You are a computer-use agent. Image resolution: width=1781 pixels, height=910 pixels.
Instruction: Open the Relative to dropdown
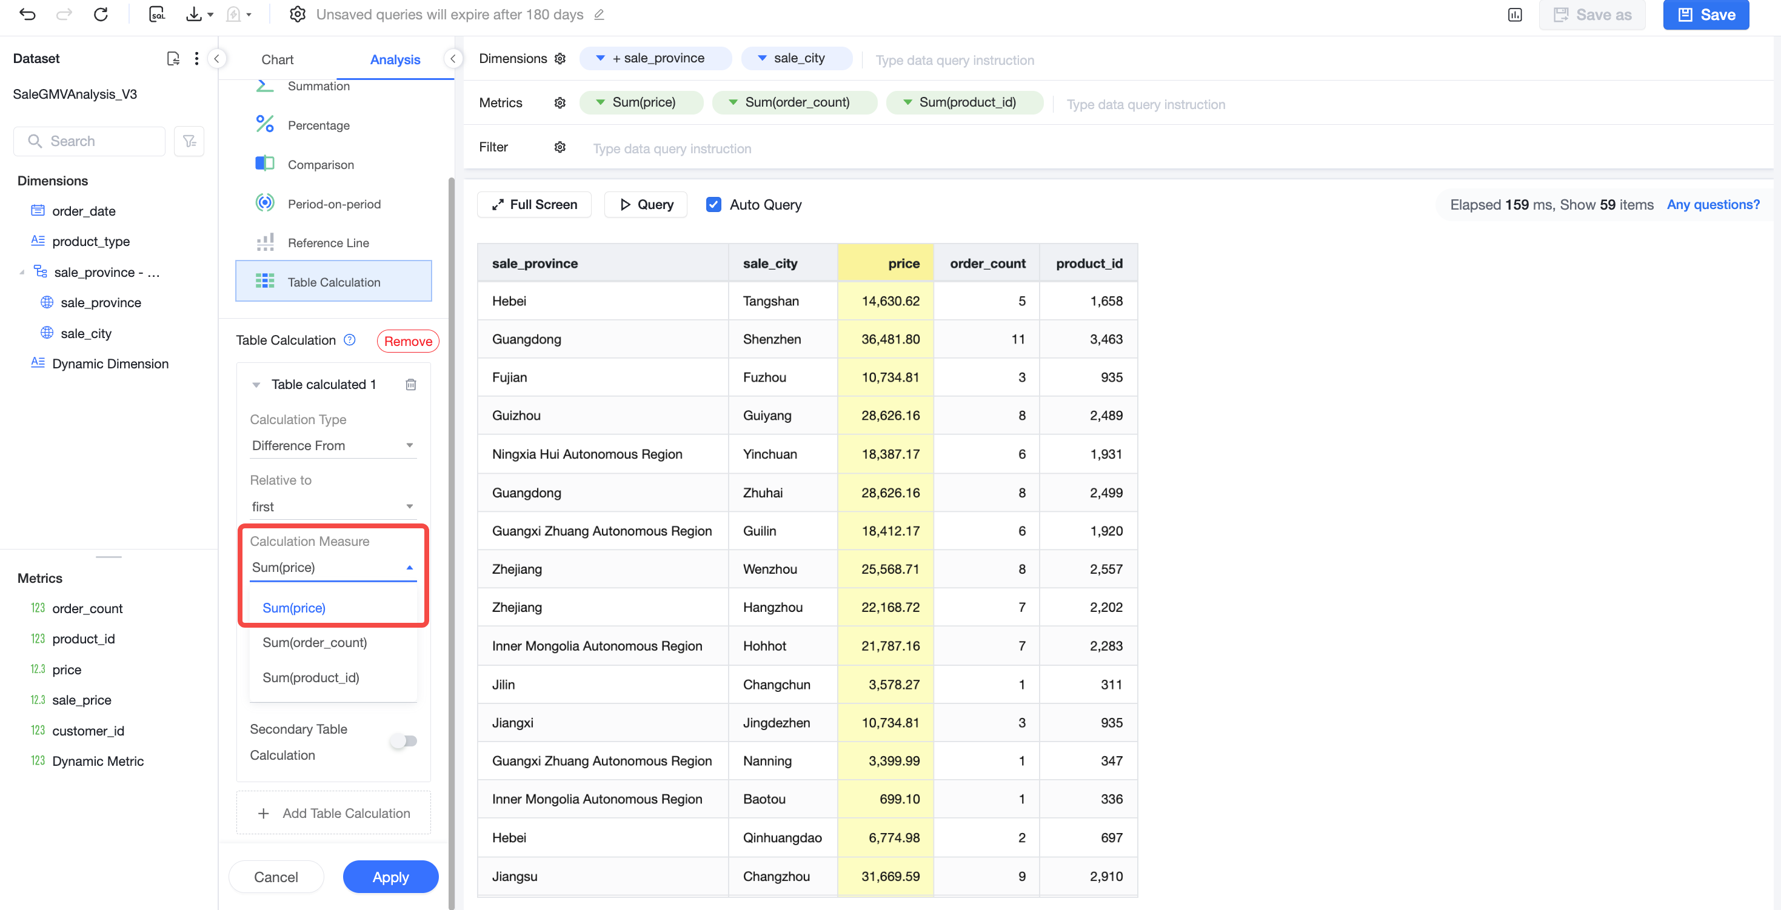point(333,506)
